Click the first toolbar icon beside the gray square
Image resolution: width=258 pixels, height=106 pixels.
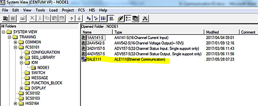pos(6,18)
